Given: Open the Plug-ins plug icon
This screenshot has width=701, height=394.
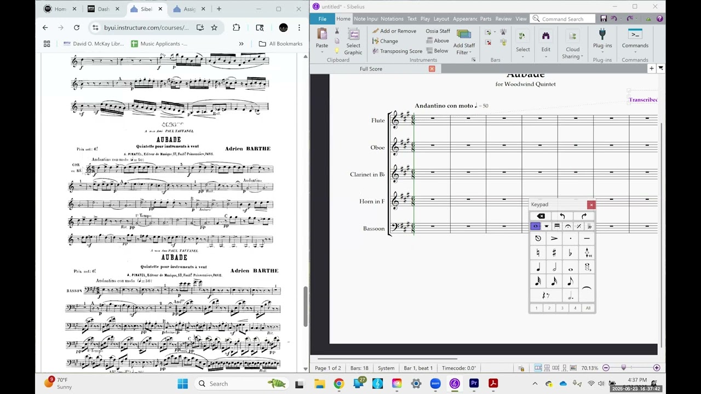Looking at the screenshot, I should 602,34.
